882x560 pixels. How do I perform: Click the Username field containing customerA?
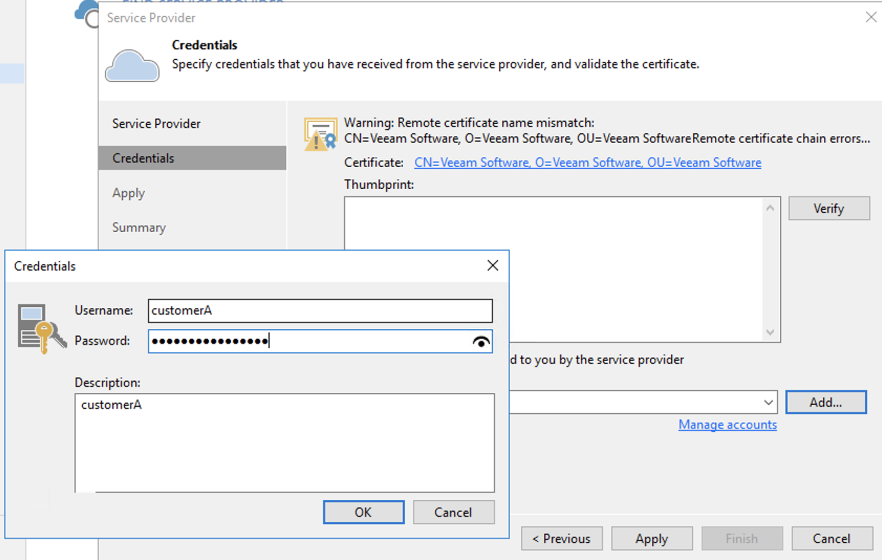pos(320,310)
